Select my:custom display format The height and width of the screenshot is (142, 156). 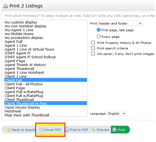point(46,22)
